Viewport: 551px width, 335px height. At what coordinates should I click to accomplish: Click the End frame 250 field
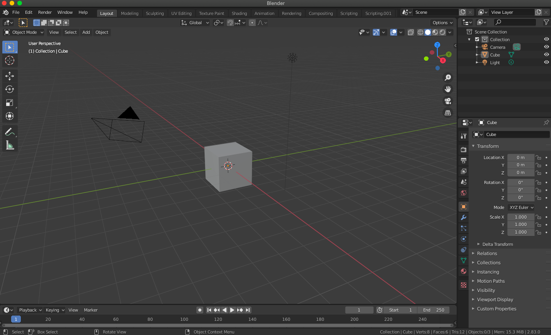(433, 310)
